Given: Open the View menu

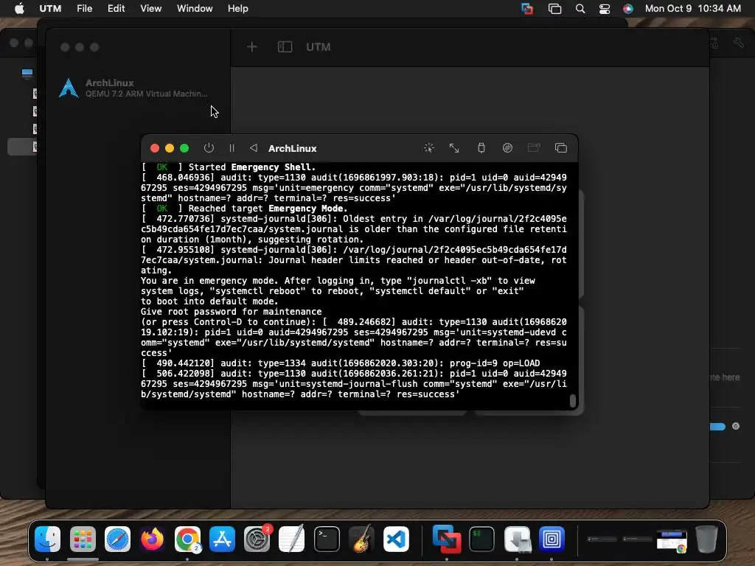Looking at the screenshot, I should pos(150,9).
